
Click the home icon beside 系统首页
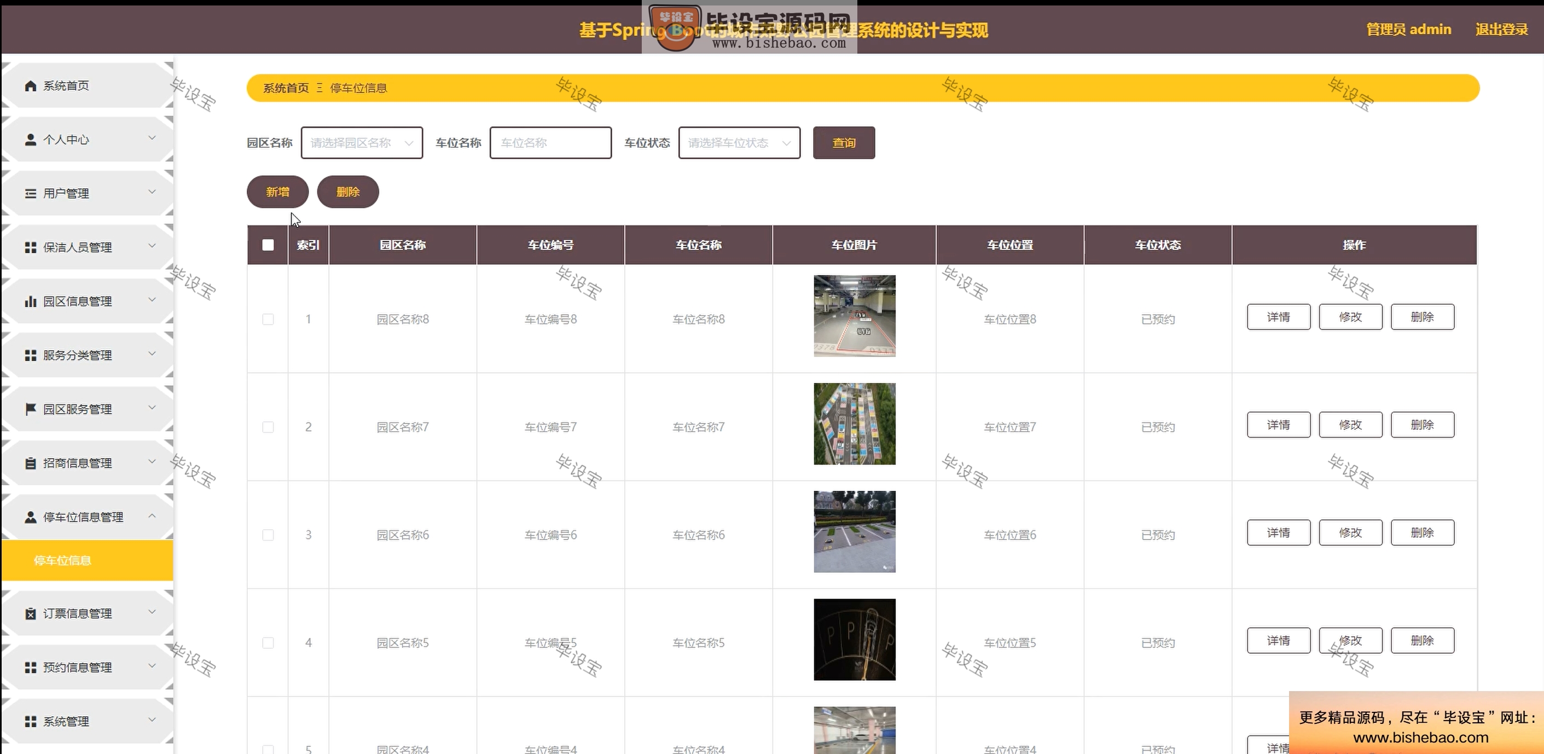coord(31,86)
